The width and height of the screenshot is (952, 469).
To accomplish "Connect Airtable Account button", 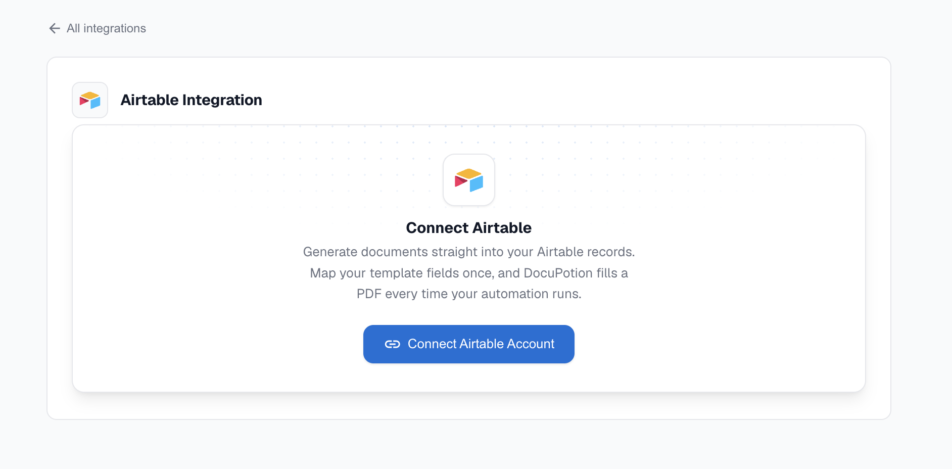I will coord(469,344).
